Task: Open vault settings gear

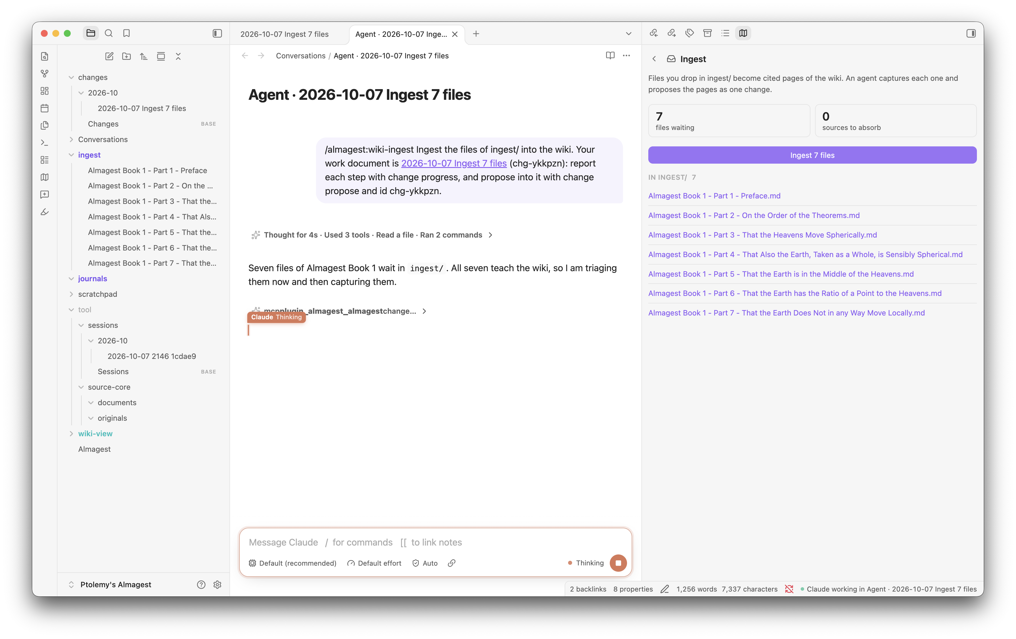Action: coord(217,585)
